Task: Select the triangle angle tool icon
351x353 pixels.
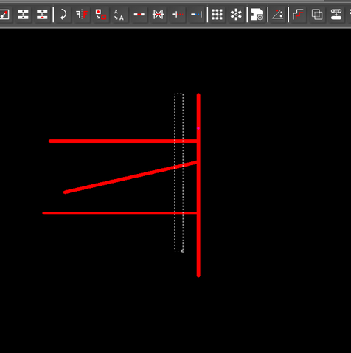Action: (278, 15)
